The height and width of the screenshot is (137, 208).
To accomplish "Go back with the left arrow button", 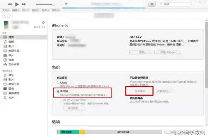I will click(x=5, y=16).
